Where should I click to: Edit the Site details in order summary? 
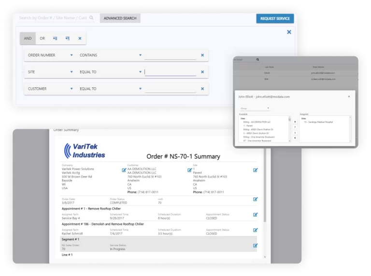tap(255, 170)
